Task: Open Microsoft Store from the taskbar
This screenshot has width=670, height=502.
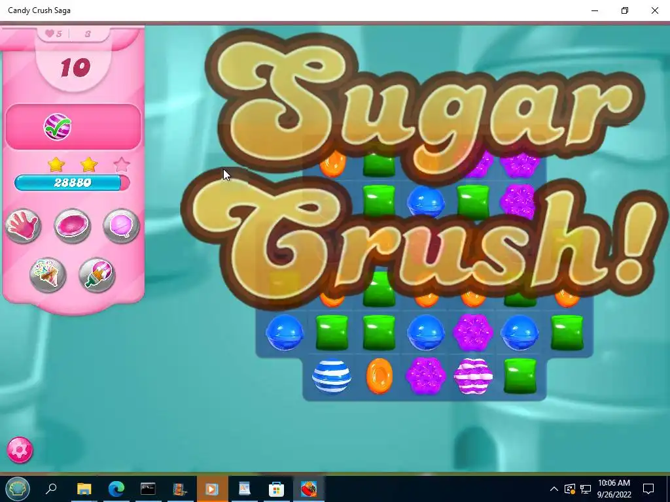Action: pyautogui.click(x=277, y=488)
